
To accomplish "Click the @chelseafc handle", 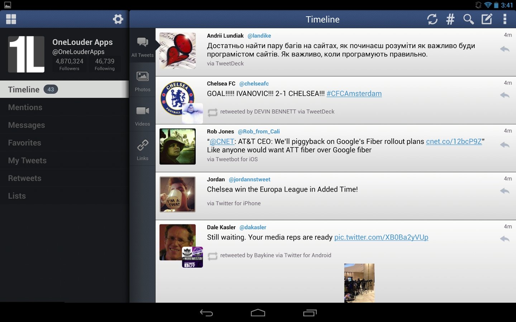I will pos(254,84).
